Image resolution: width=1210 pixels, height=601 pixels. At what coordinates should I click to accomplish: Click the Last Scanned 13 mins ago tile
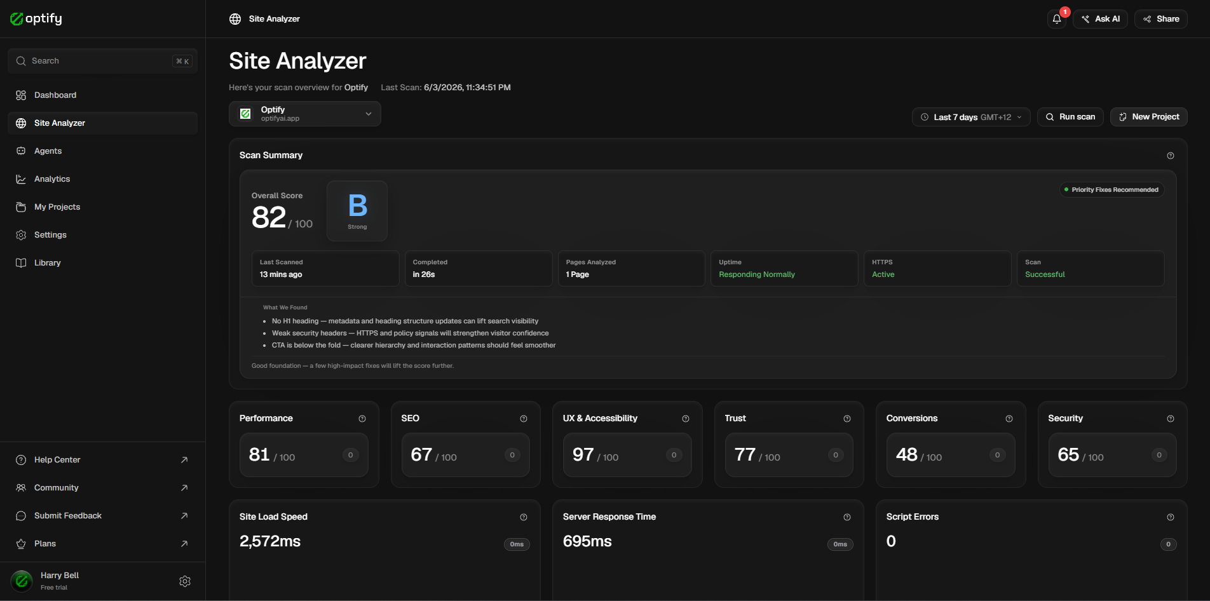325,269
